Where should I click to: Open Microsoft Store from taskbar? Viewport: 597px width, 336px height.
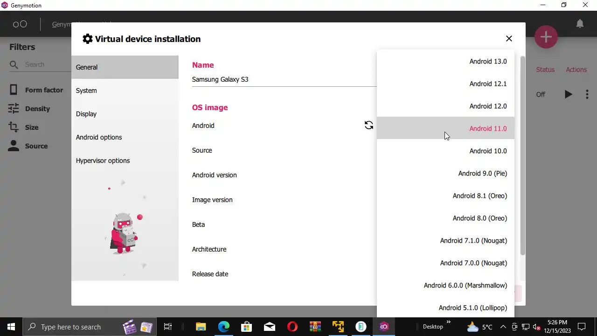click(x=246, y=327)
